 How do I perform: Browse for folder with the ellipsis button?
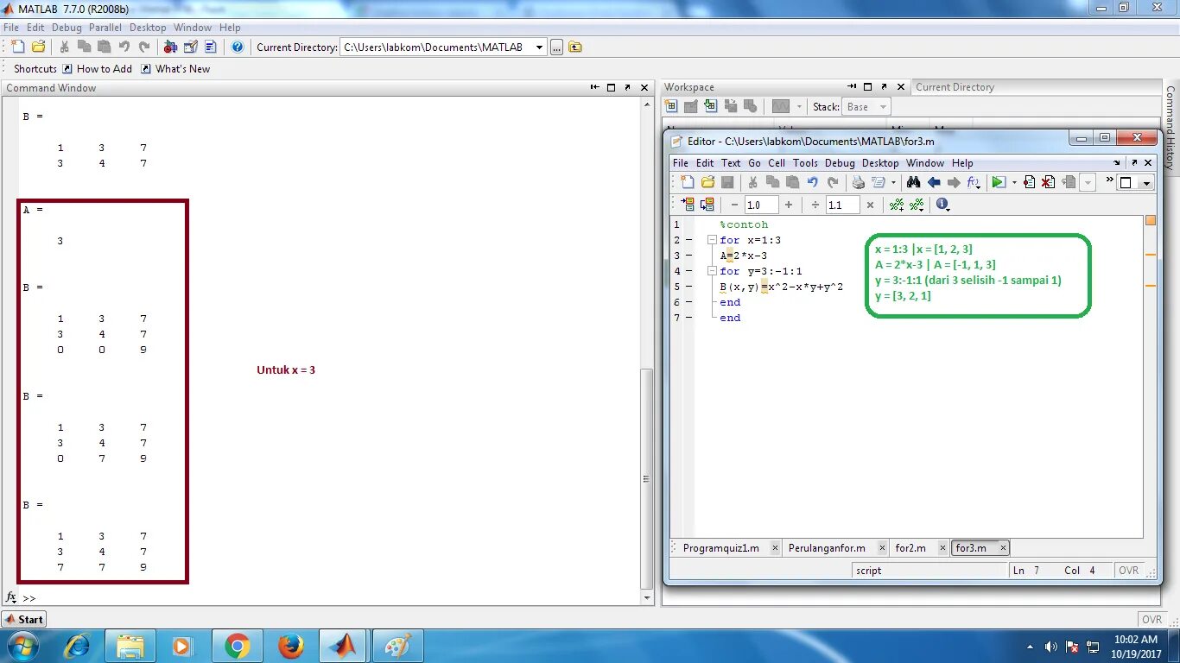[556, 47]
